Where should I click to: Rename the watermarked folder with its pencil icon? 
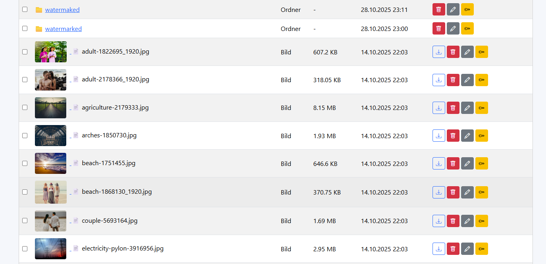click(x=453, y=29)
